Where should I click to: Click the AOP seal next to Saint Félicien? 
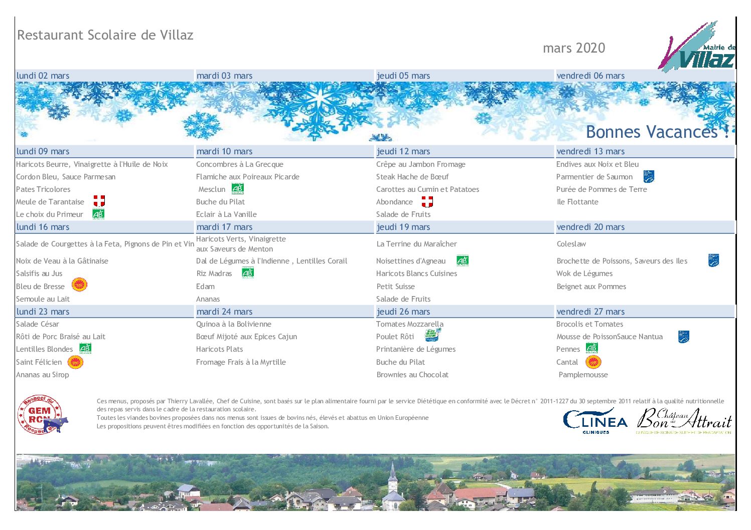click(x=75, y=362)
